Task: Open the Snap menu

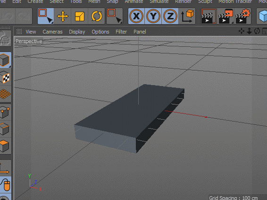Action: [x=112, y=1]
